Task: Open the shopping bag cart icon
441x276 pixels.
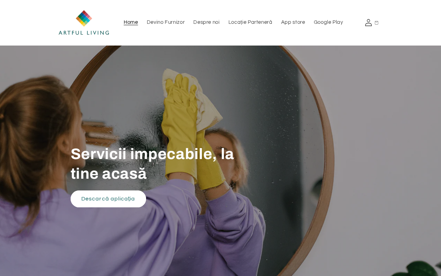Action: 377,23
